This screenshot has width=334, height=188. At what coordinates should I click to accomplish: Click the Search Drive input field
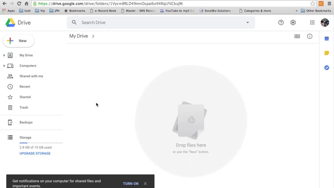(161, 22)
